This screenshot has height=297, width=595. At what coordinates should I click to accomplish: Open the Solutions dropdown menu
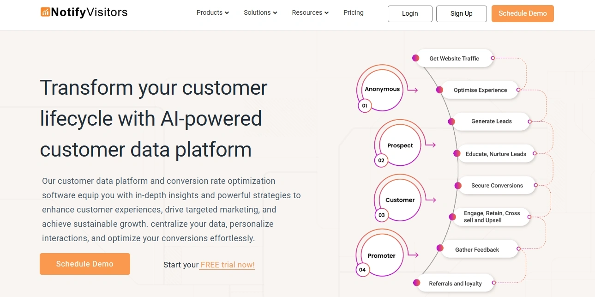[260, 13]
